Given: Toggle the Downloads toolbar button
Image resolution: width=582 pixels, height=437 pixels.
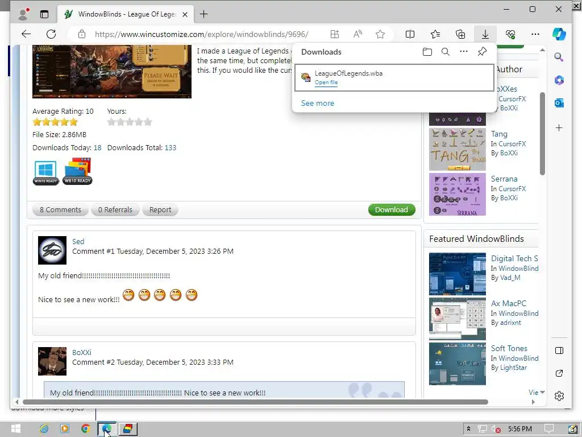Looking at the screenshot, I should tap(485, 34).
